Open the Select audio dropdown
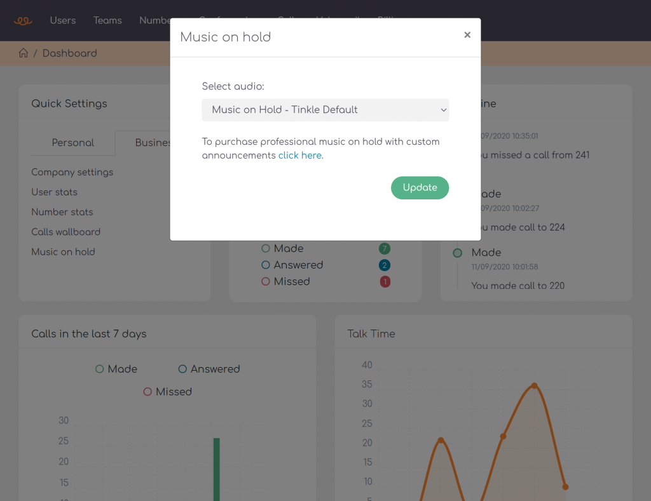This screenshot has height=501, width=651. (325, 110)
